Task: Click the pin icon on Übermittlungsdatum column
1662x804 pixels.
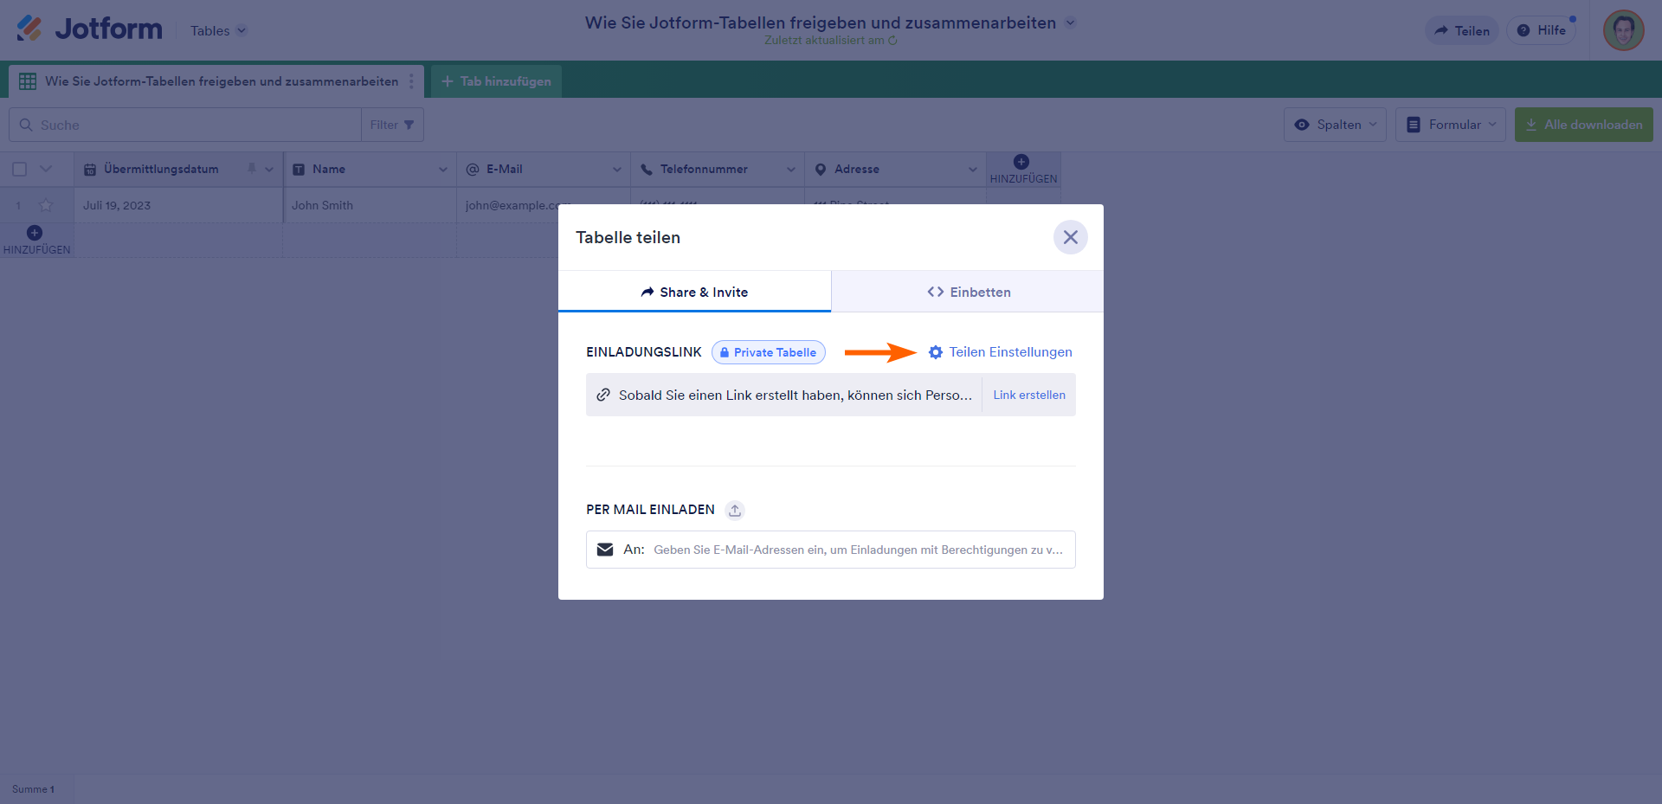Action: [252, 169]
